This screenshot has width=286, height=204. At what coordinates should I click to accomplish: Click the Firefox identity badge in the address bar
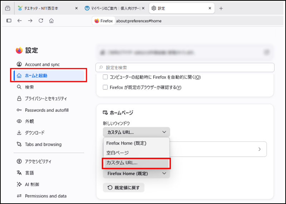104,21
